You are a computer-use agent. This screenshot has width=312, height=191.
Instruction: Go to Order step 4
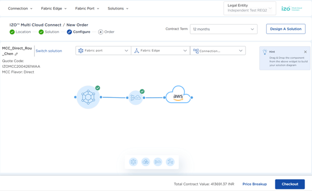point(106,32)
